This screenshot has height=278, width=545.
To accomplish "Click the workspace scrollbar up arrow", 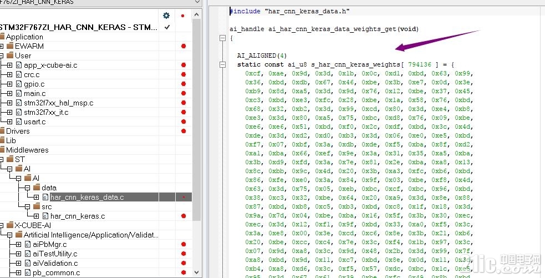I will point(196,14).
